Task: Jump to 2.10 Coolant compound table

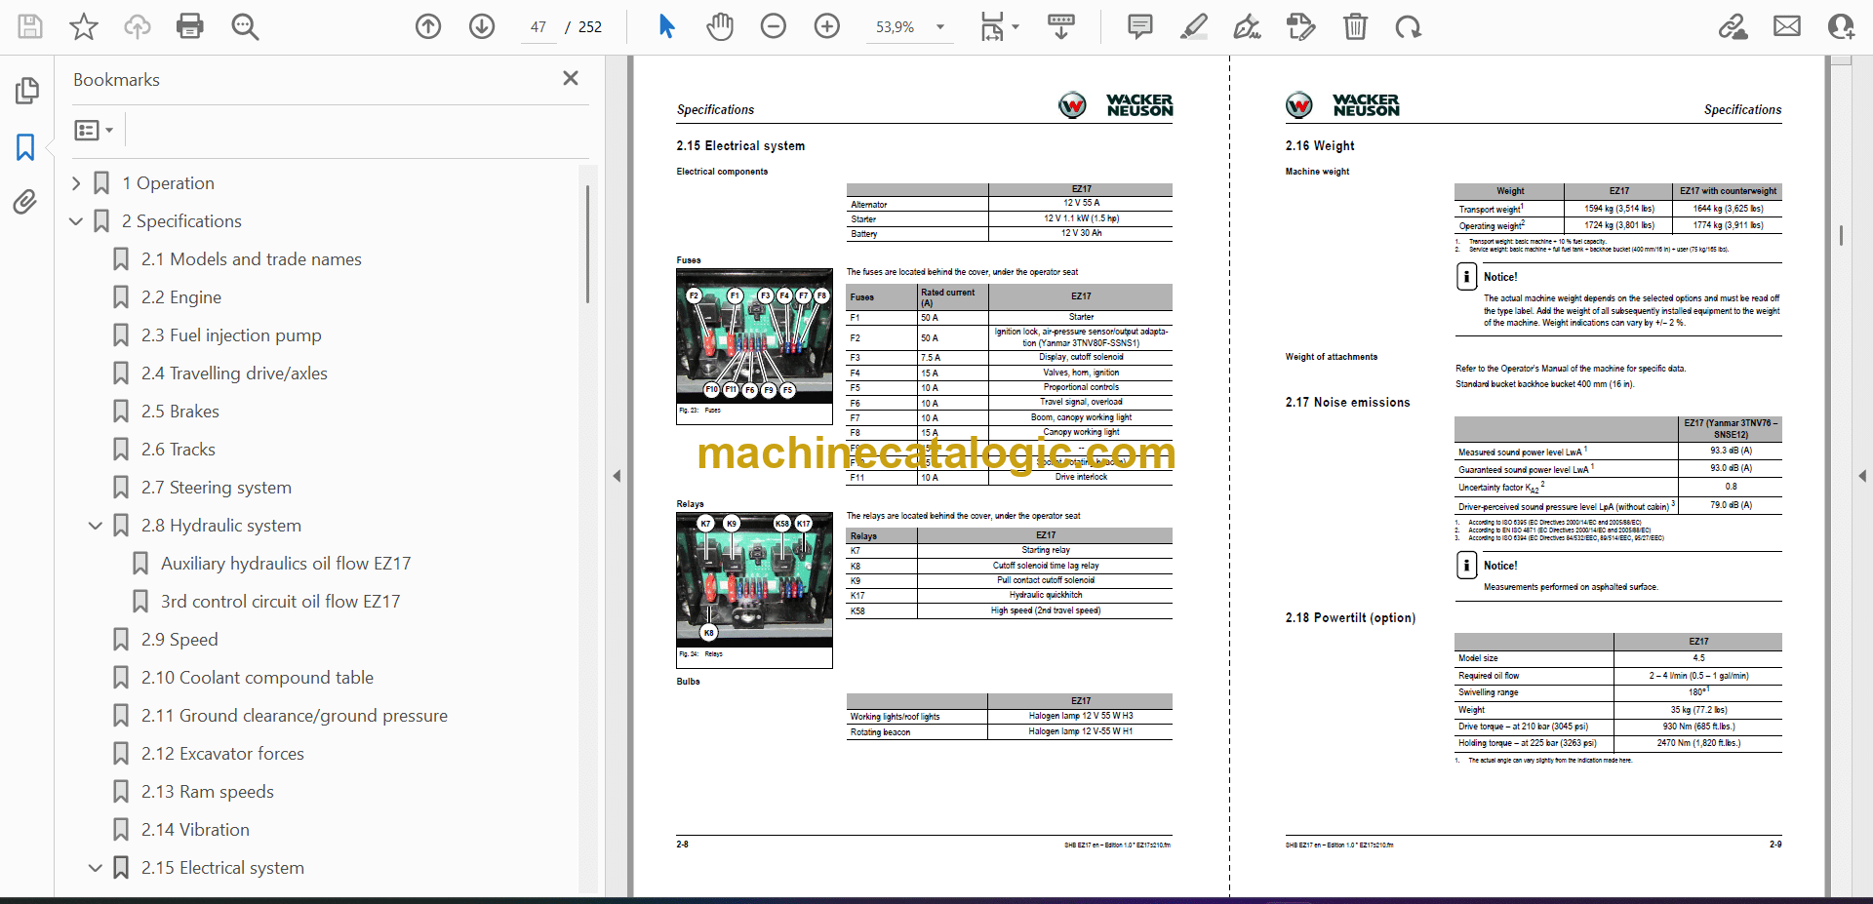Action: 257,678
